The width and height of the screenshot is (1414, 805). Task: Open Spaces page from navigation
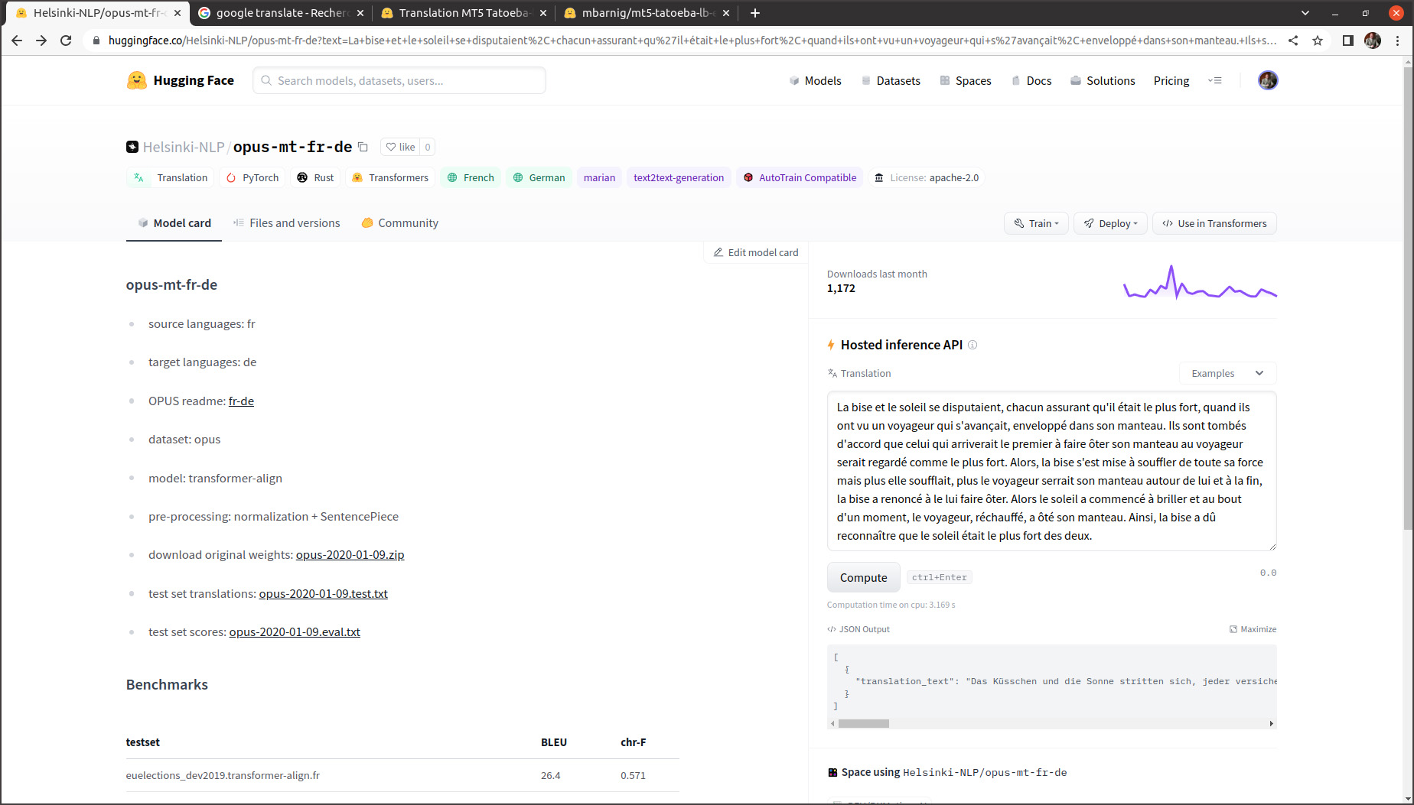point(966,80)
